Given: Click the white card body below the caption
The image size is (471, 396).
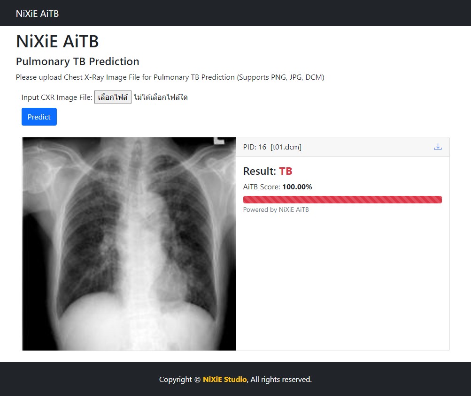Looking at the screenshot, I should [342, 281].
